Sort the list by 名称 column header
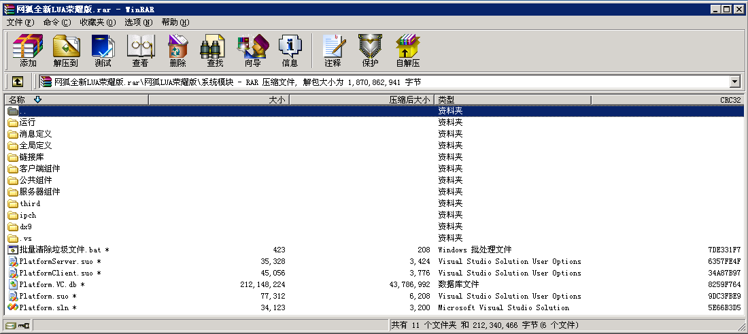This screenshot has height=334, width=748. pyautogui.click(x=76, y=100)
